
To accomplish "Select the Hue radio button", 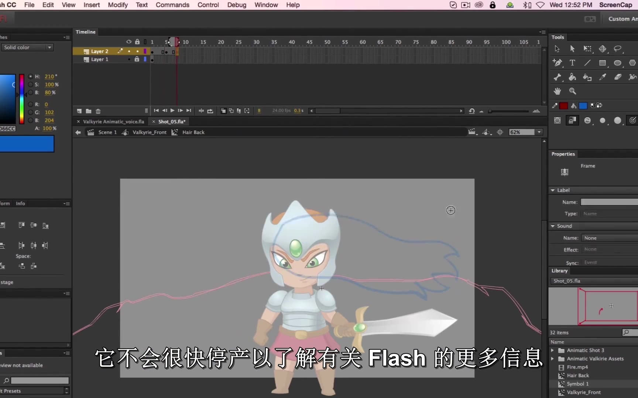I will 30,77.
